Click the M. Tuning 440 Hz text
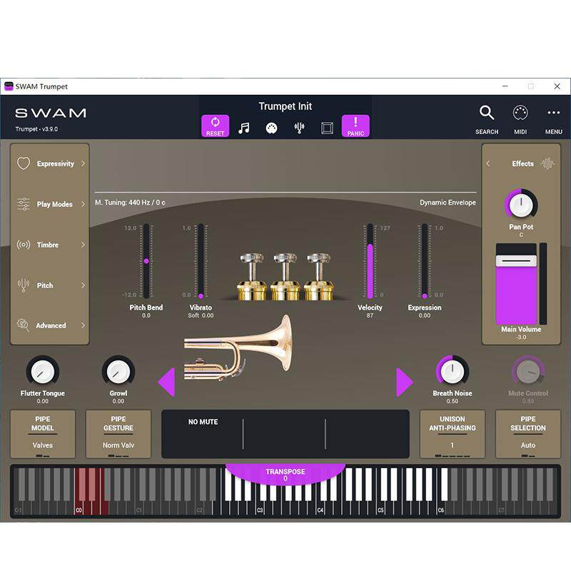 coord(130,203)
